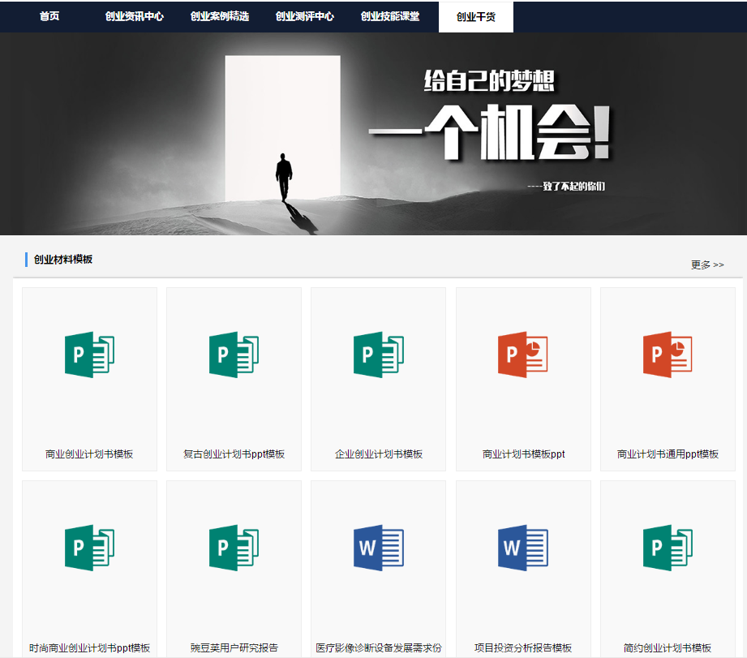Select the active 创业干货 tab

coord(476,17)
